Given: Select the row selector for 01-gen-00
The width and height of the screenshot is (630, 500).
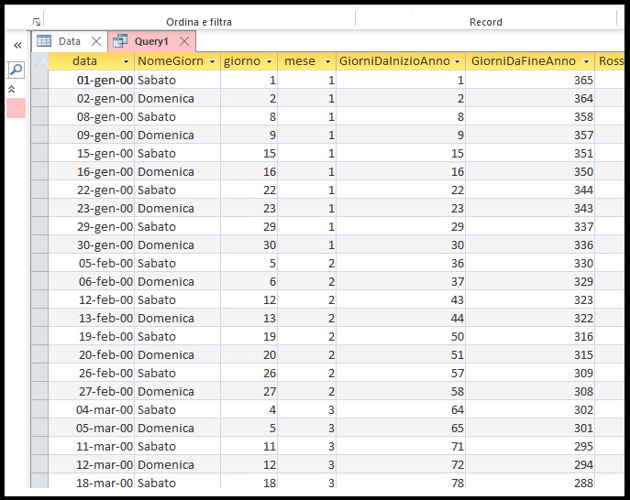Looking at the screenshot, I should pyautogui.click(x=39, y=80).
